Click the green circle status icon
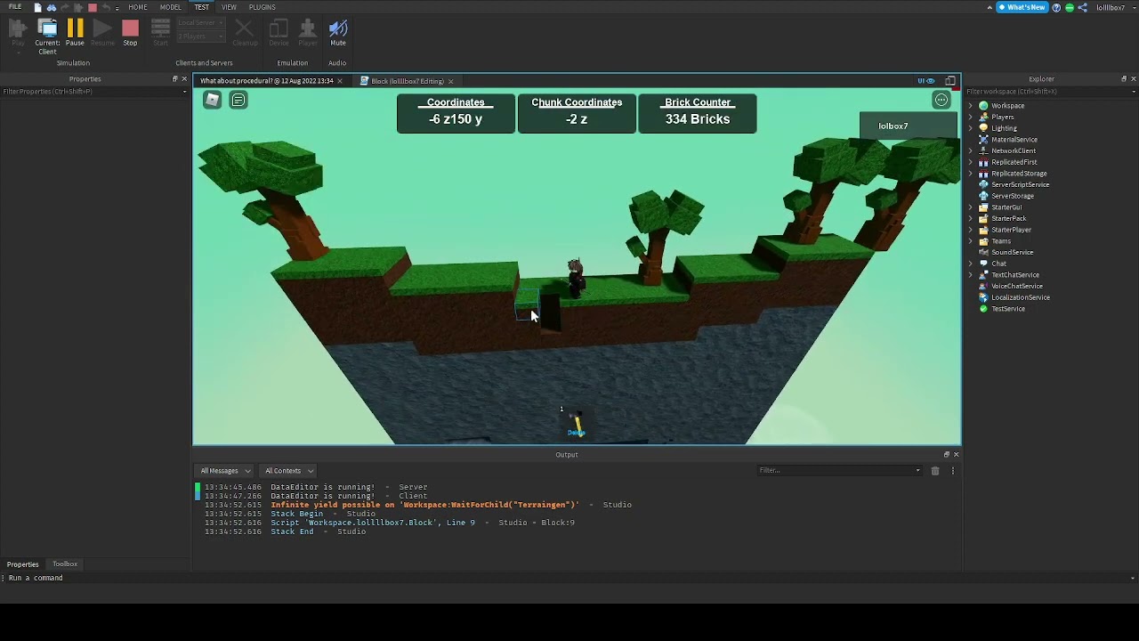Screen dimensions: 1139x641 [x=1070, y=7]
